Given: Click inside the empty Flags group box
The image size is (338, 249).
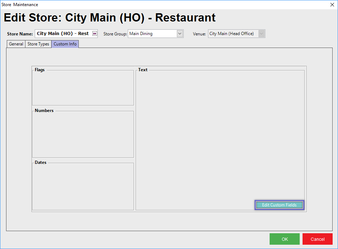Looking at the screenshot, I should tap(83, 88).
